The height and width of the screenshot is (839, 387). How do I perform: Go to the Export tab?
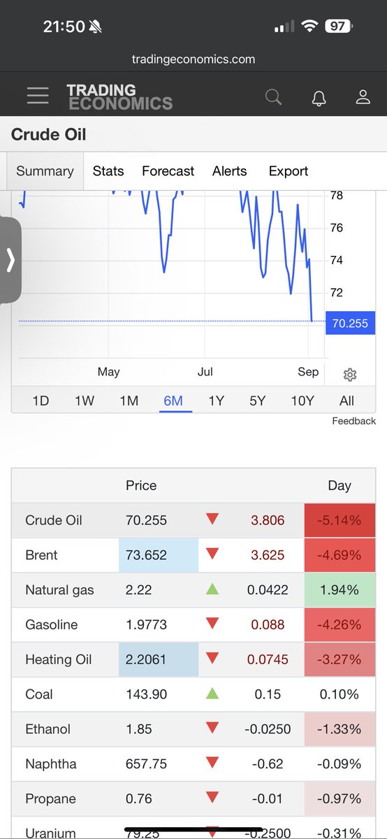289,171
